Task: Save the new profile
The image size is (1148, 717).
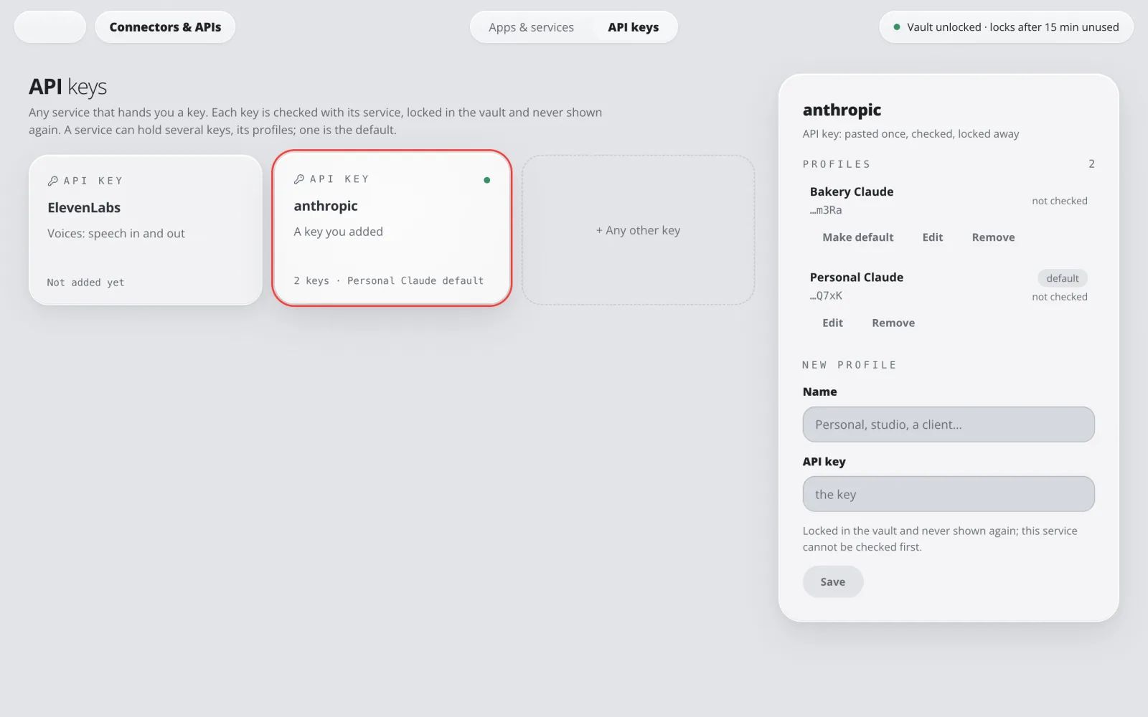Action: [x=832, y=581]
